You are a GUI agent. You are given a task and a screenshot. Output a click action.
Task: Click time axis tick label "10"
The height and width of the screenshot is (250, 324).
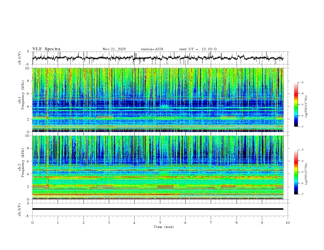click(x=288, y=223)
